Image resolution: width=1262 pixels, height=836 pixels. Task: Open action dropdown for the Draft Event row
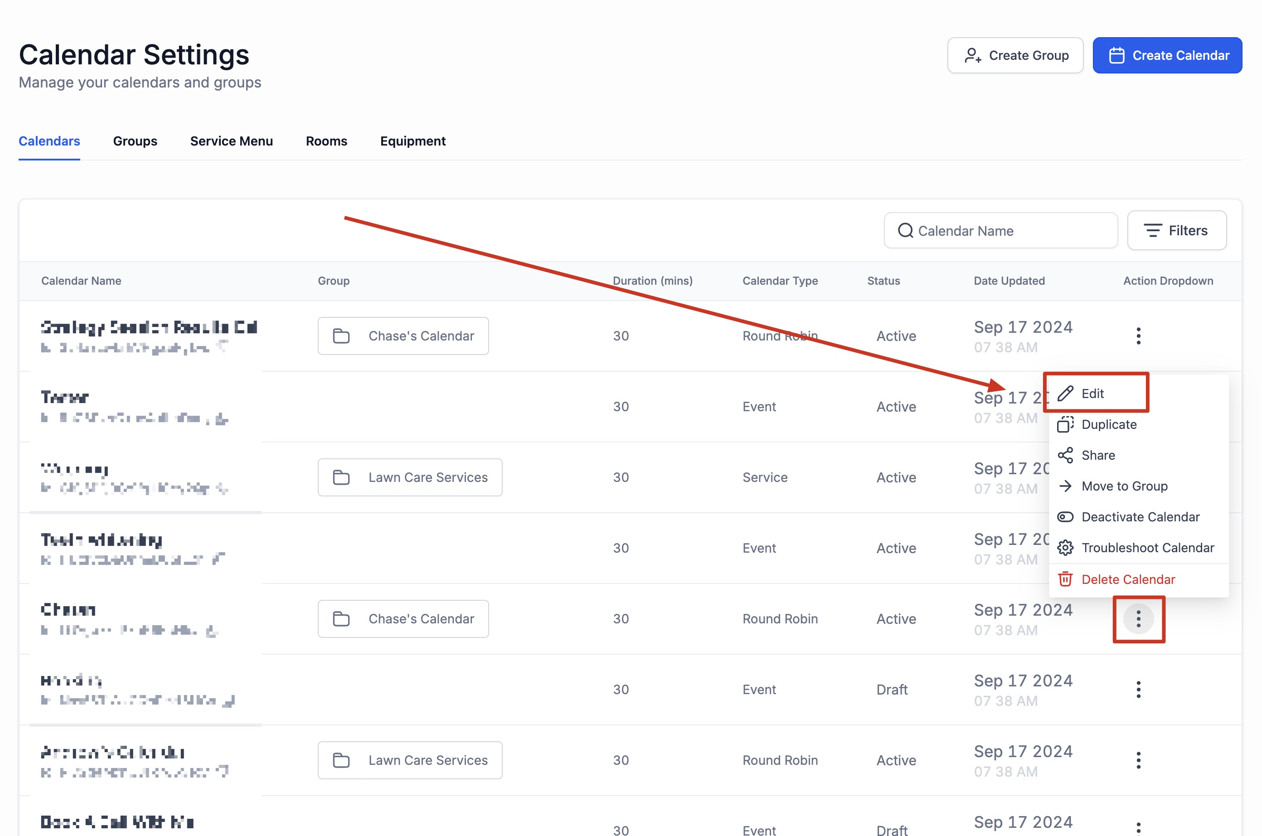(x=1138, y=690)
